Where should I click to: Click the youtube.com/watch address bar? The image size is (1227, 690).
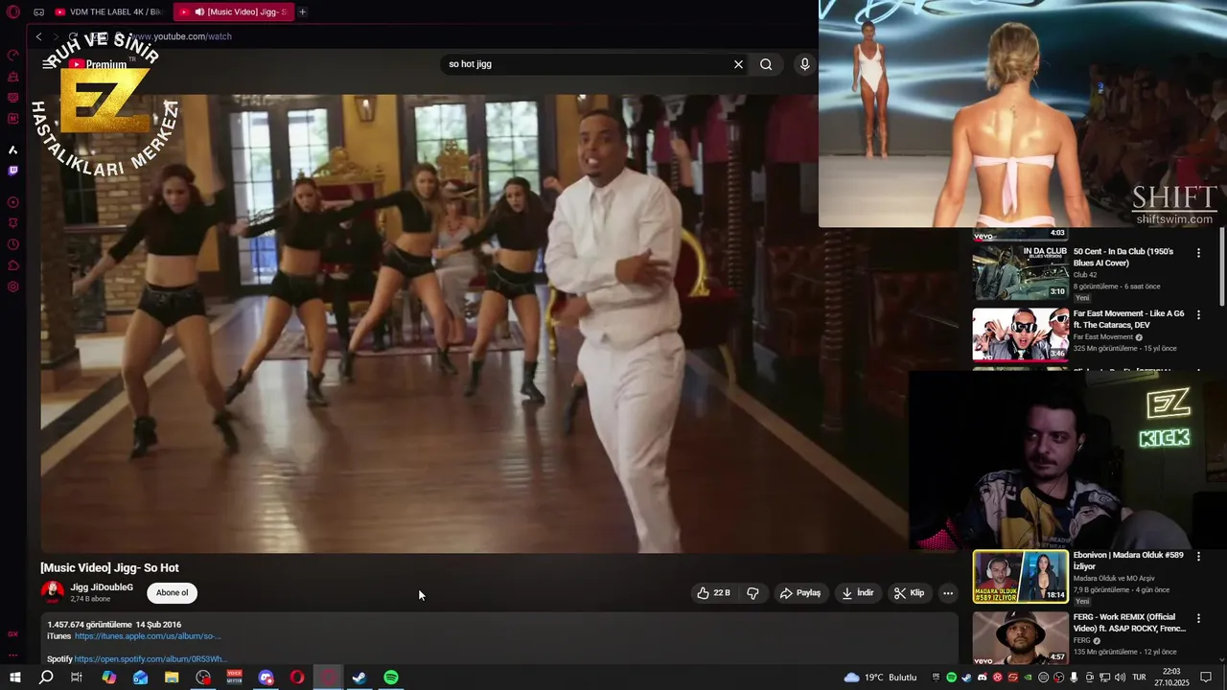pyautogui.click(x=181, y=36)
